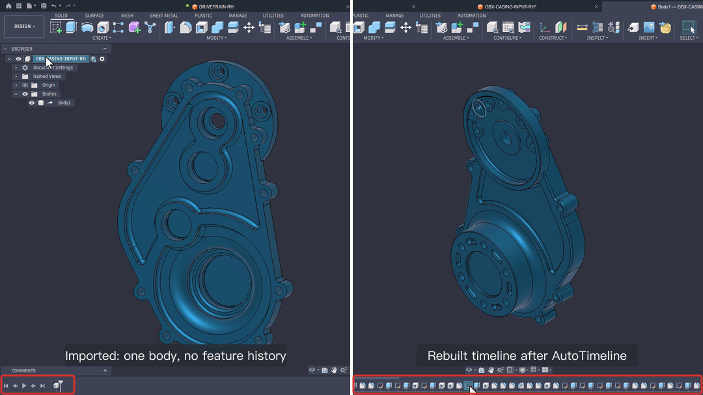Screen dimensions: 703x395
Task: Select Revolve tool in left Create group
Action: [87, 27]
